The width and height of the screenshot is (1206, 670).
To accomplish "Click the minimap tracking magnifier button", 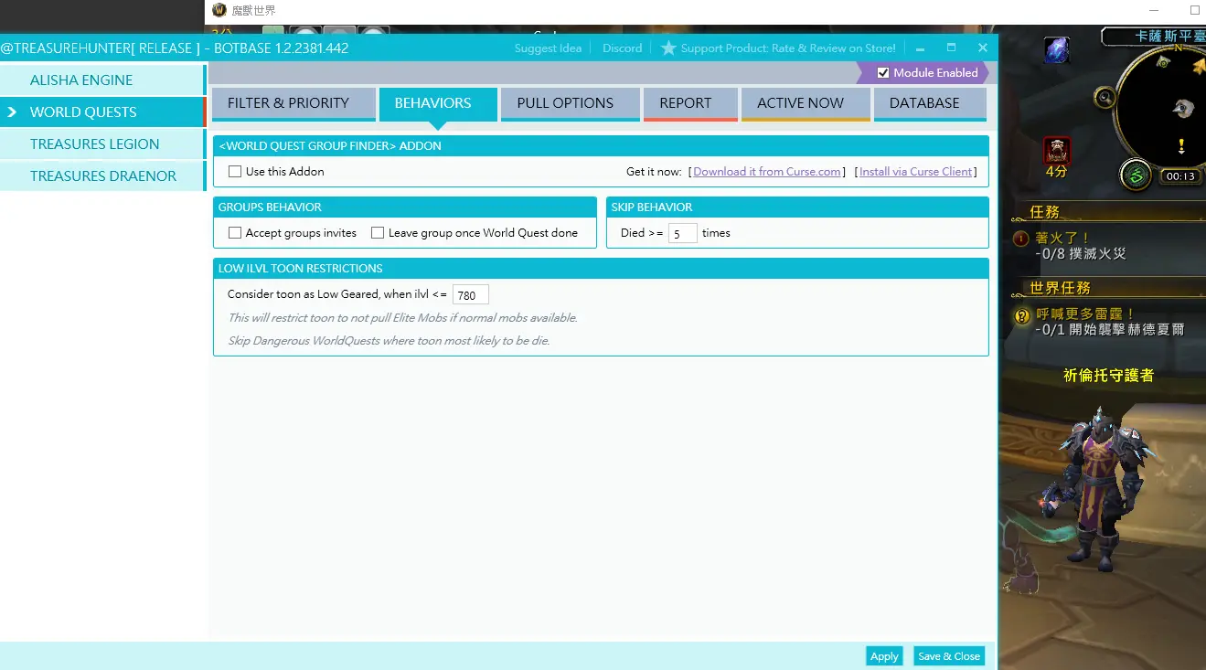I will 1106,97.
